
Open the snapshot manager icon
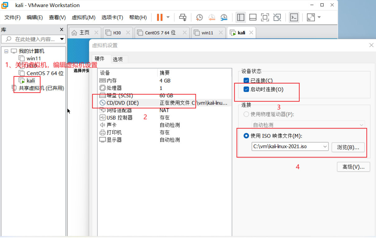click(224, 17)
